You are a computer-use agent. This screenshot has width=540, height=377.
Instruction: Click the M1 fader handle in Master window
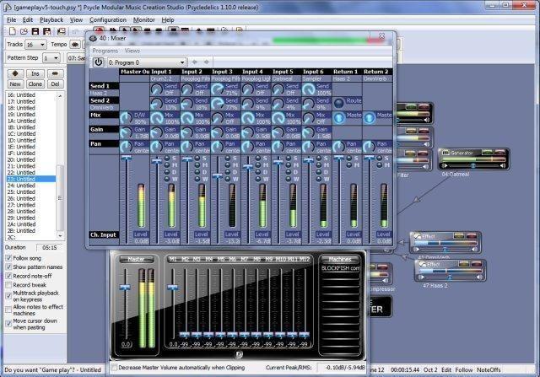(172, 287)
